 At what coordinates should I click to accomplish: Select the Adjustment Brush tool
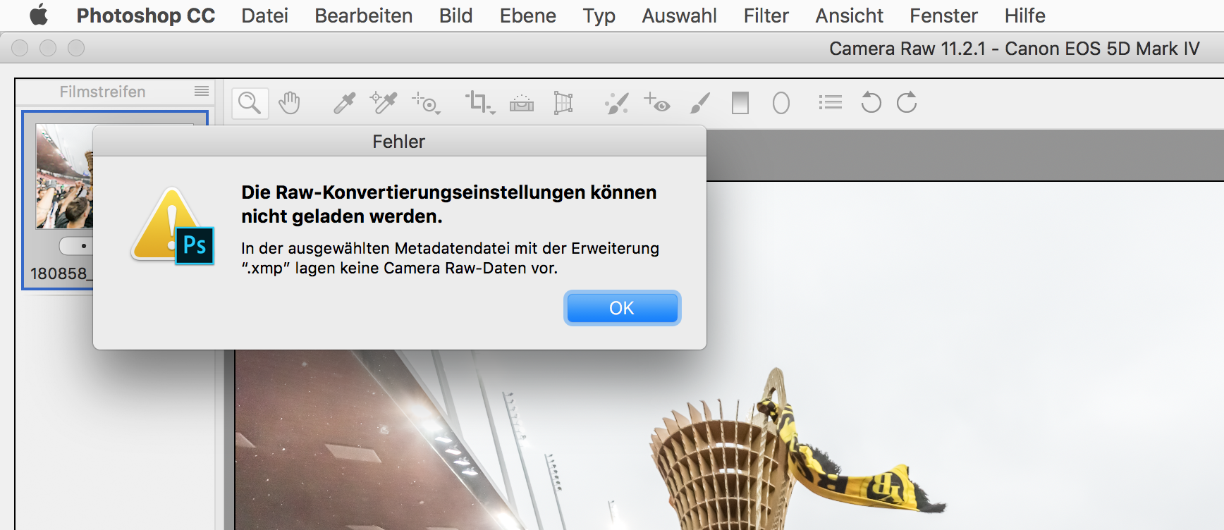[699, 103]
